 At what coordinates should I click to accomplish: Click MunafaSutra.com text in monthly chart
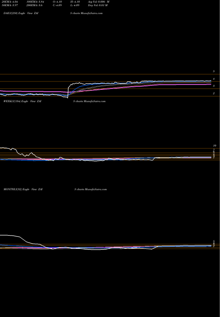tap(96, 189)
